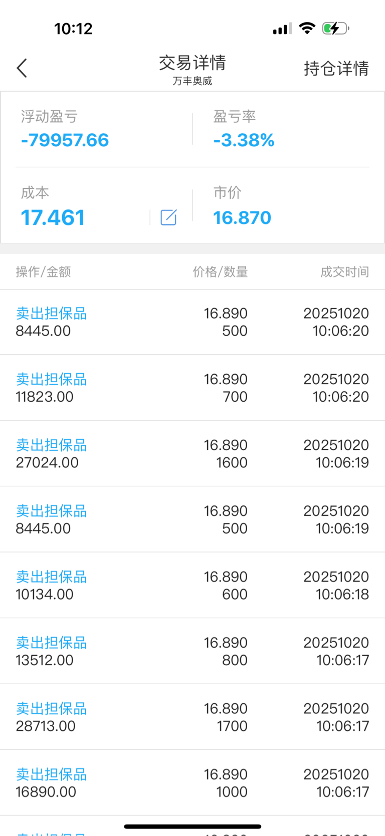Image resolution: width=385 pixels, height=836 pixels.
Task: Select the 卖出担保品 entry above 28713.00
Action: pyautogui.click(x=51, y=709)
